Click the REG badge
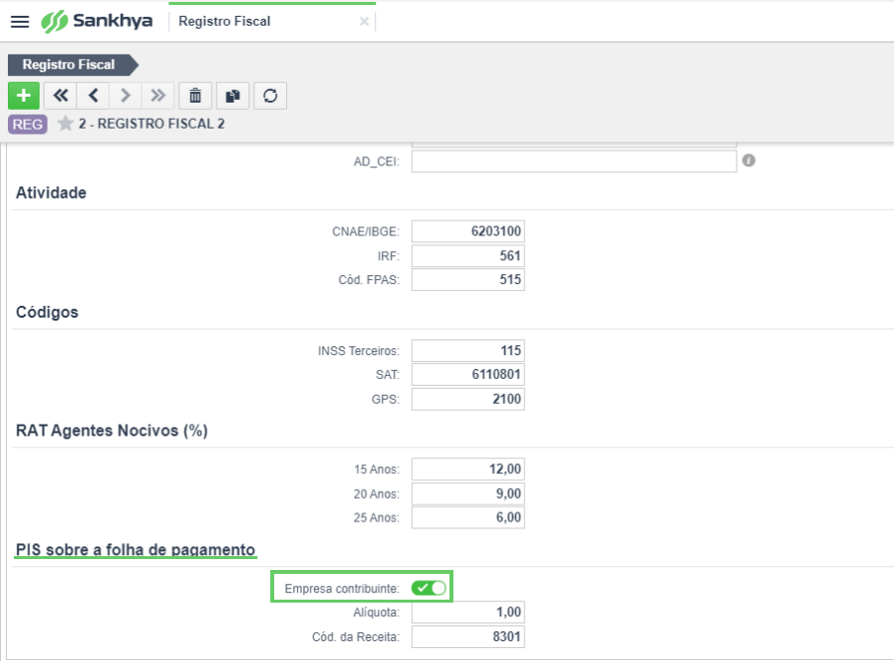Screen dimensions: 894x661 (x=28, y=125)
